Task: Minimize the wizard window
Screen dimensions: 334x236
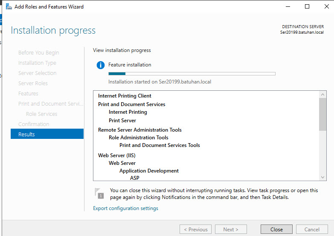Action: pos(287,7)
